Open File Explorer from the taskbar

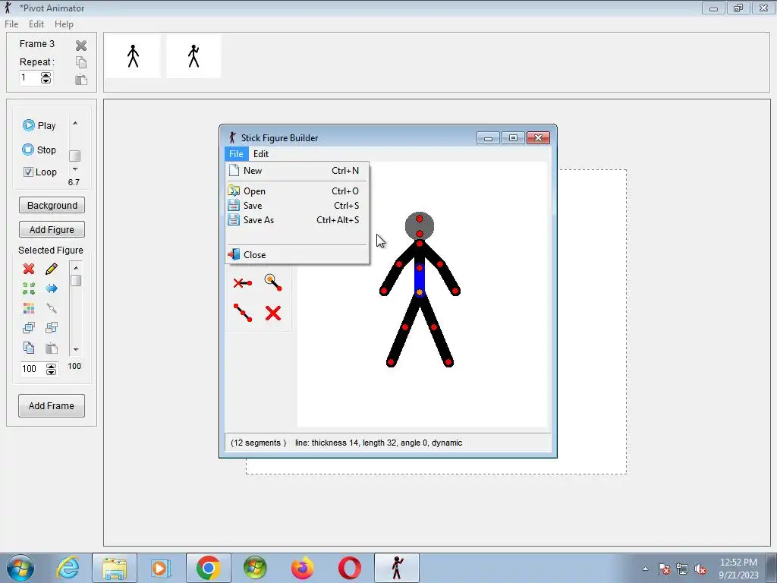pos(115,568)
